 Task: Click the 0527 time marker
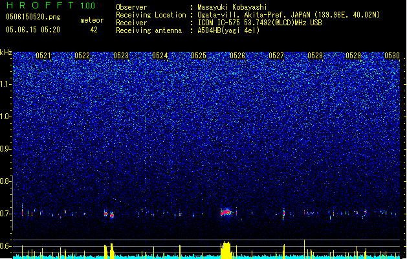[276, 56]
